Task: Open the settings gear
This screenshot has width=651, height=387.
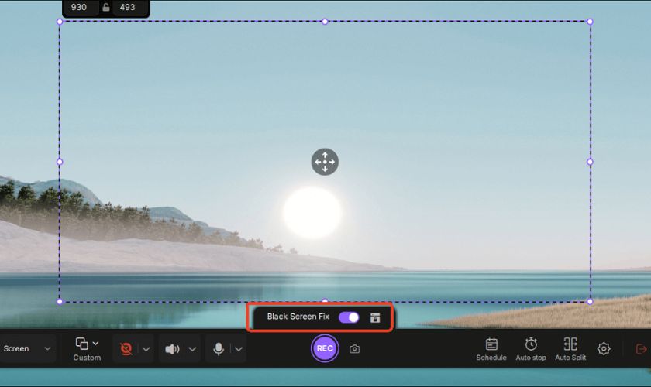Action: [x=604, y=348]
